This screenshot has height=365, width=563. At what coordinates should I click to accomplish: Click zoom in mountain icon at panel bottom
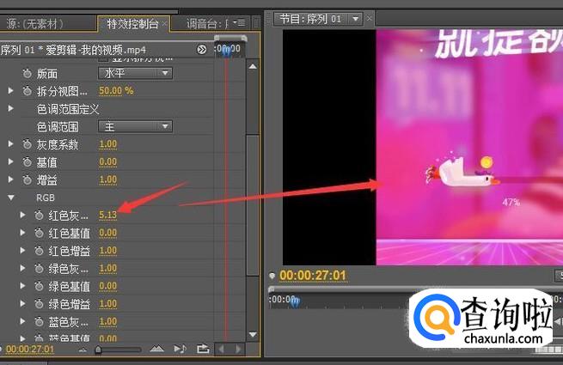tap(157, 349)
